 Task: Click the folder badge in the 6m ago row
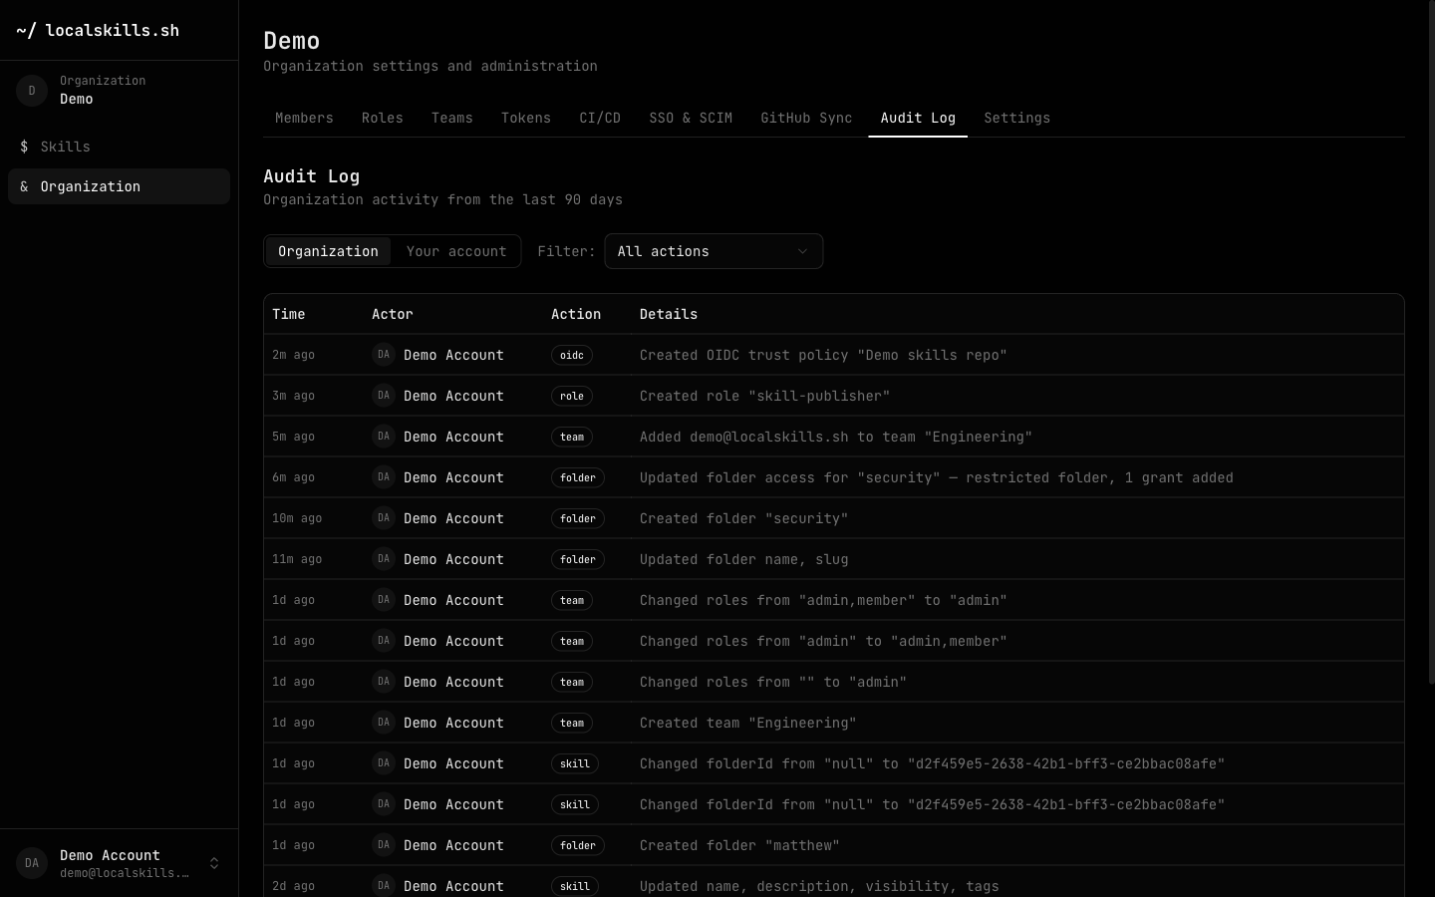tap(578, 477)
